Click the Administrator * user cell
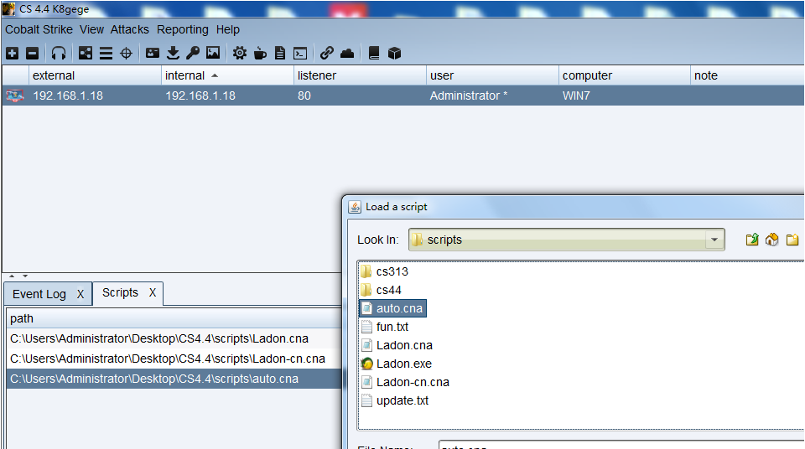805x449 pixels. (492, 95)
